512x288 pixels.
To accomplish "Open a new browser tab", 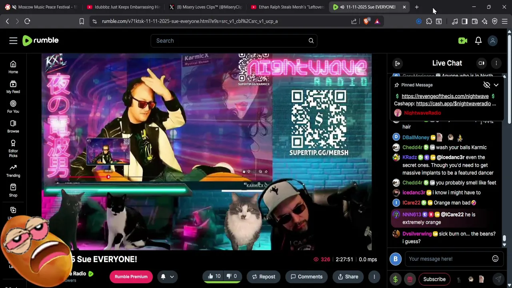I will [416, 7].
